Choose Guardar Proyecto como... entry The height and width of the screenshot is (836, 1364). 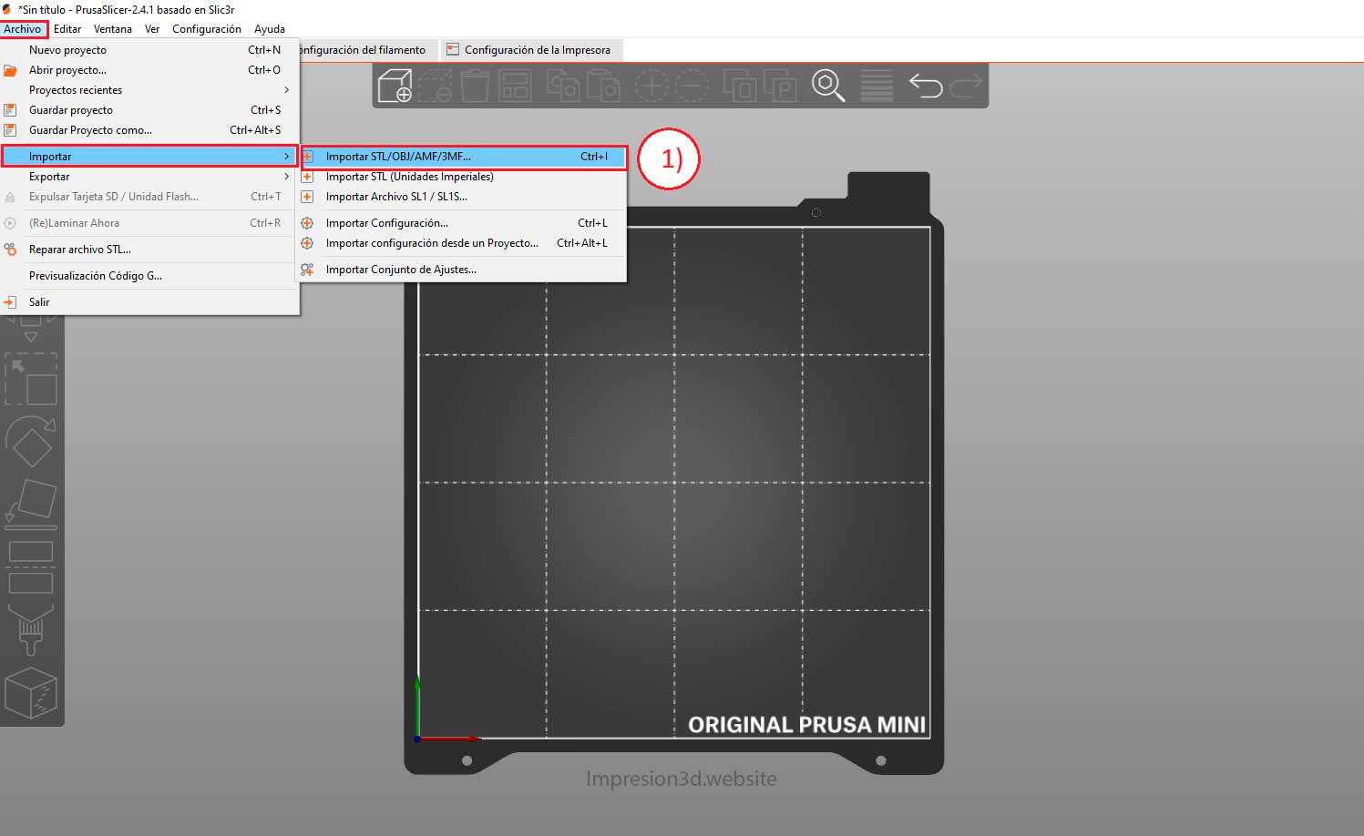click(149, 130)
